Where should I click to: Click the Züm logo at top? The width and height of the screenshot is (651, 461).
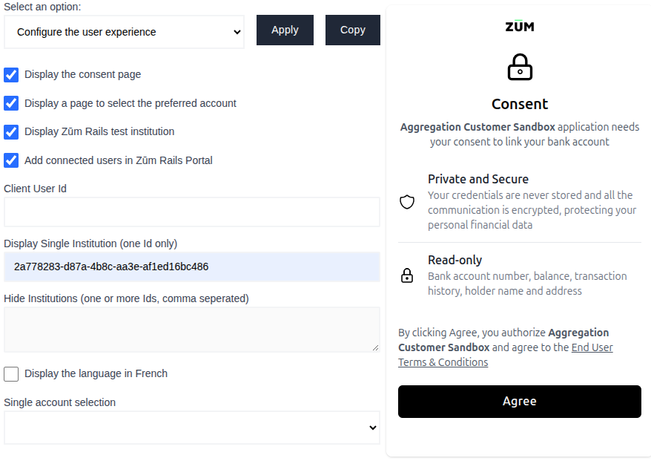[x=519, y=26]
